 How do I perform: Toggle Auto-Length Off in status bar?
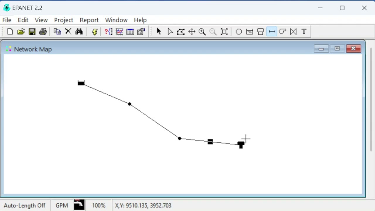pyautogui.click(x=25, y=205)
